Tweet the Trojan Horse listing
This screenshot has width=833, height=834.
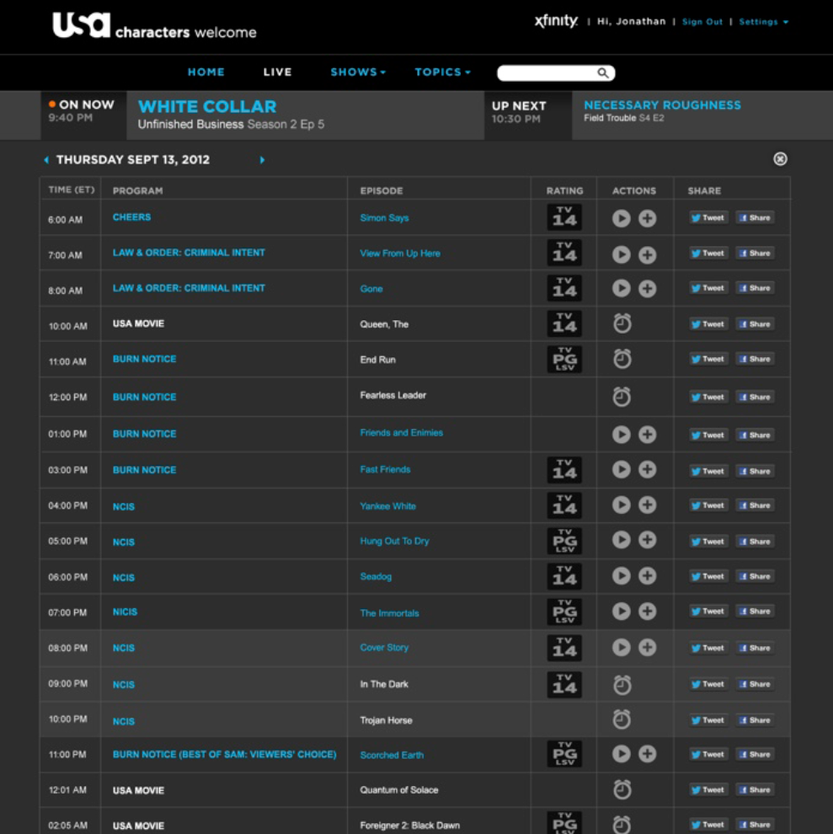tap(708, 720)
